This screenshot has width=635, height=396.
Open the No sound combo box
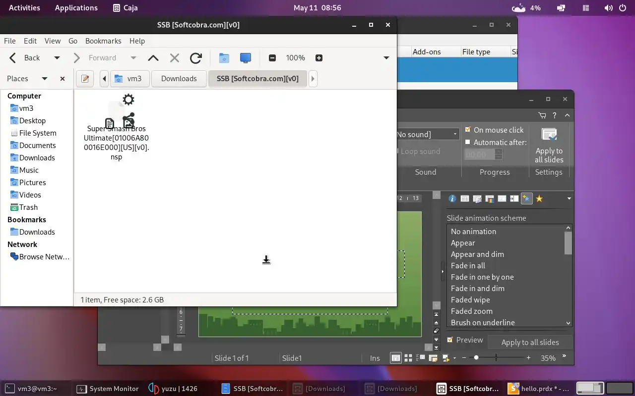pyautogui.click(x=428, y=134)
